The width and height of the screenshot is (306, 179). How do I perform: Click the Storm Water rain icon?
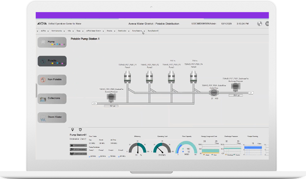pos(43,118)
